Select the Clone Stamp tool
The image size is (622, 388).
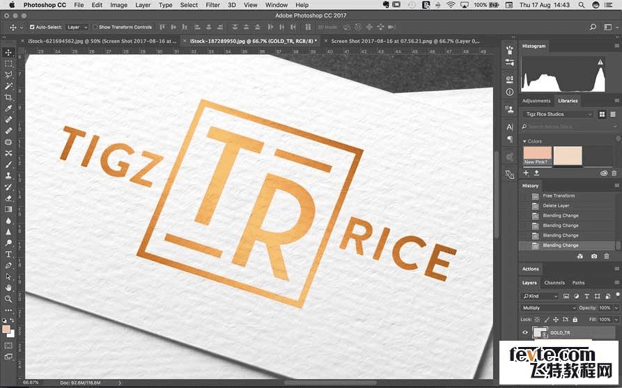click(8, 175)
